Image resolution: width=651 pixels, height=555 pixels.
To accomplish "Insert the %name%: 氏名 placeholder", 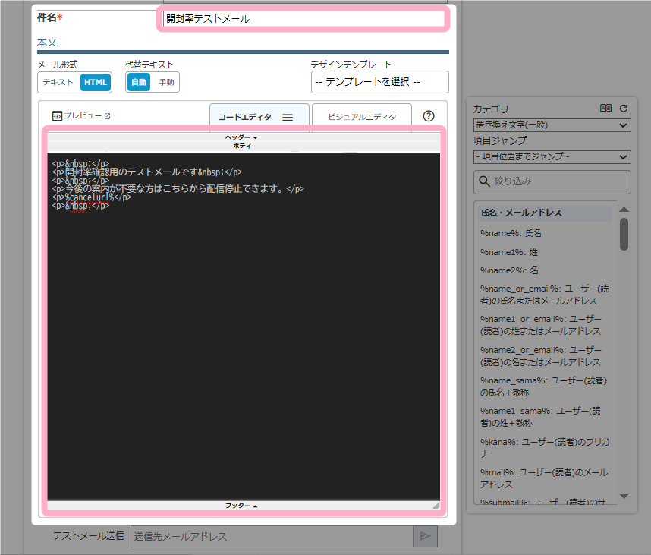I will point(511,233).
